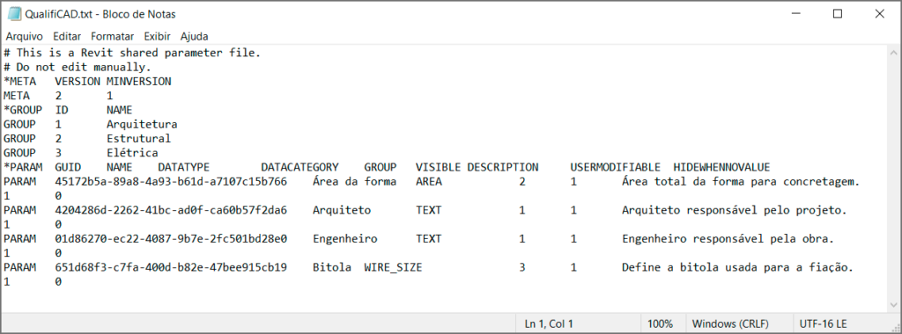Click the datatype 'AREA'
The height and width of the screenshot is (334, 902).
(x=429, y=182)
